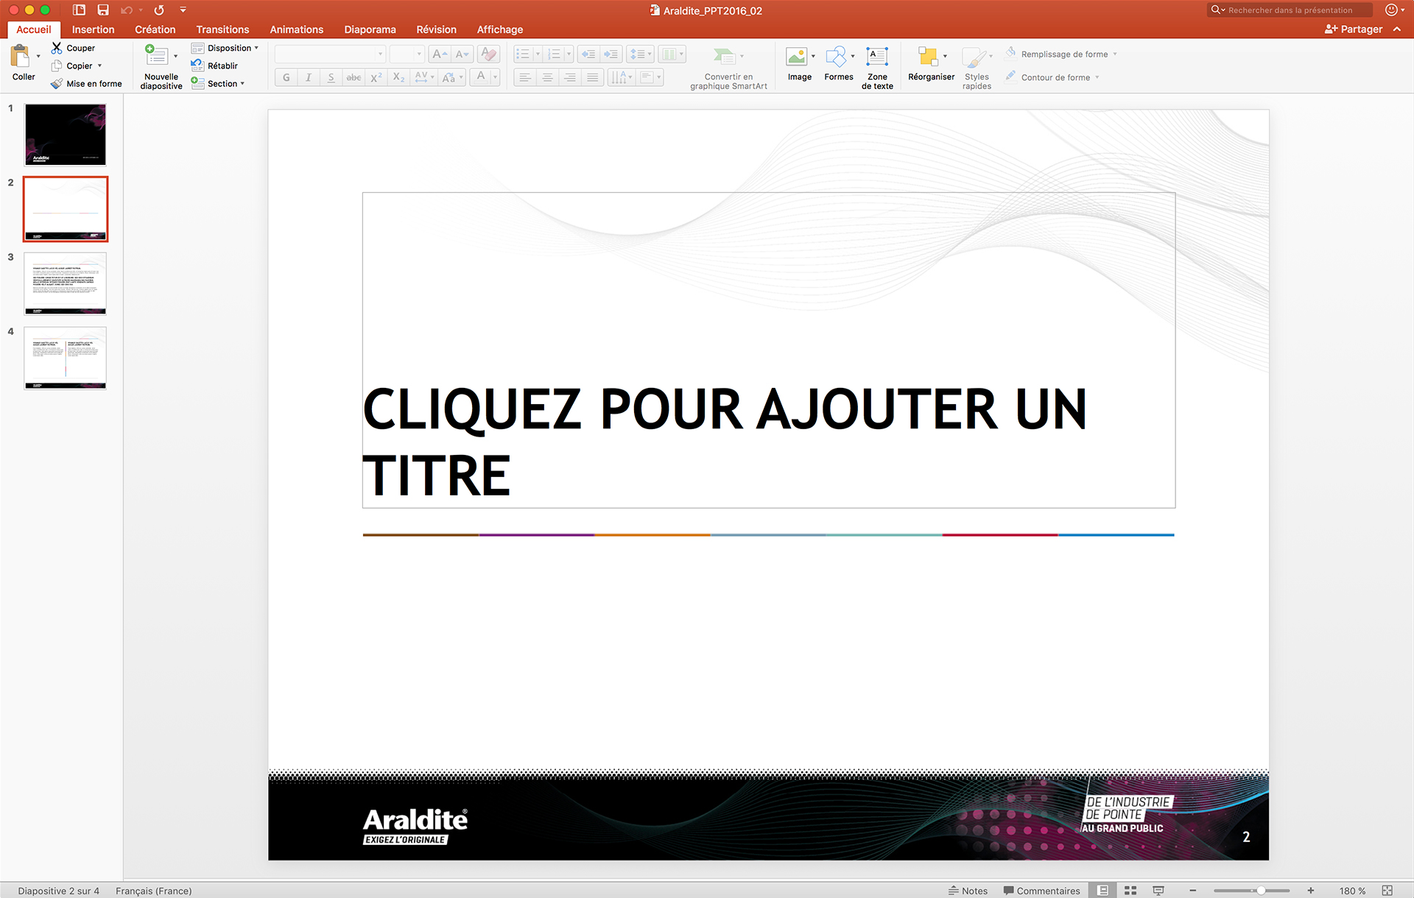Click Convertir en graphique SmartArt
The height and width of the screenshot is (898, 1414).
click(728, 68)
